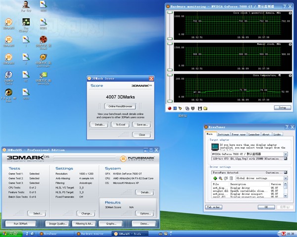Viewport: 297px width, 237px height.
Task: Open the Customize arrow button beside the 128-bit G73 adapter info
Action: [286, 159]
